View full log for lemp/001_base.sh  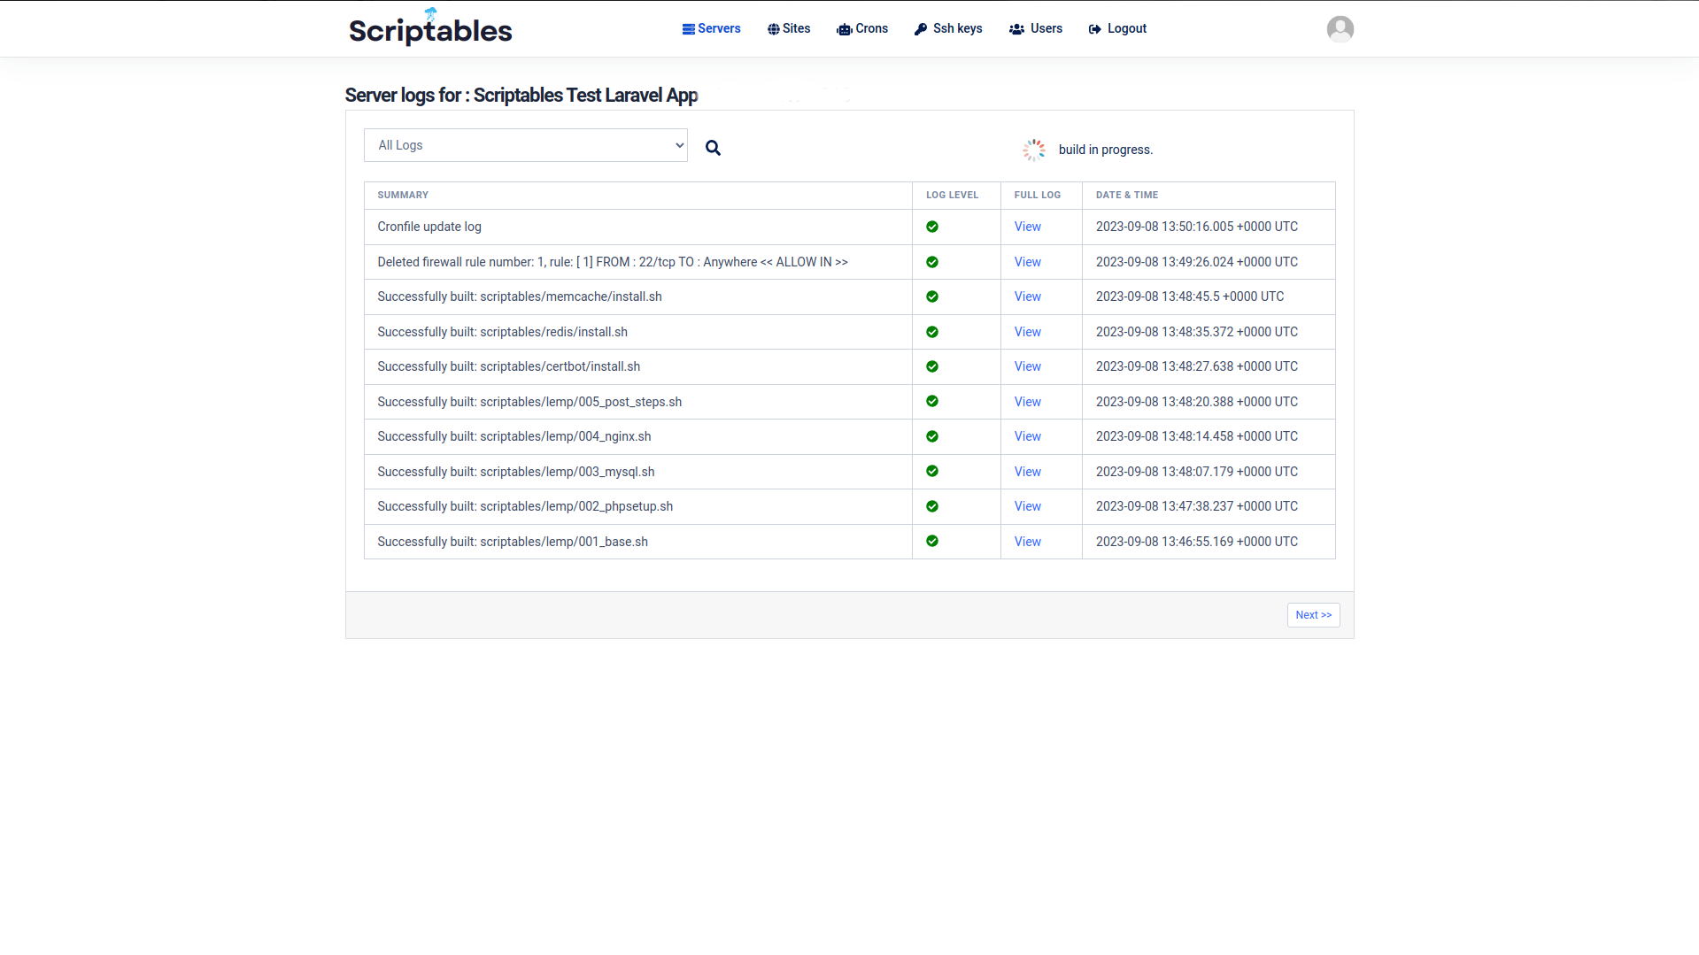click(x=1027, y=542)
